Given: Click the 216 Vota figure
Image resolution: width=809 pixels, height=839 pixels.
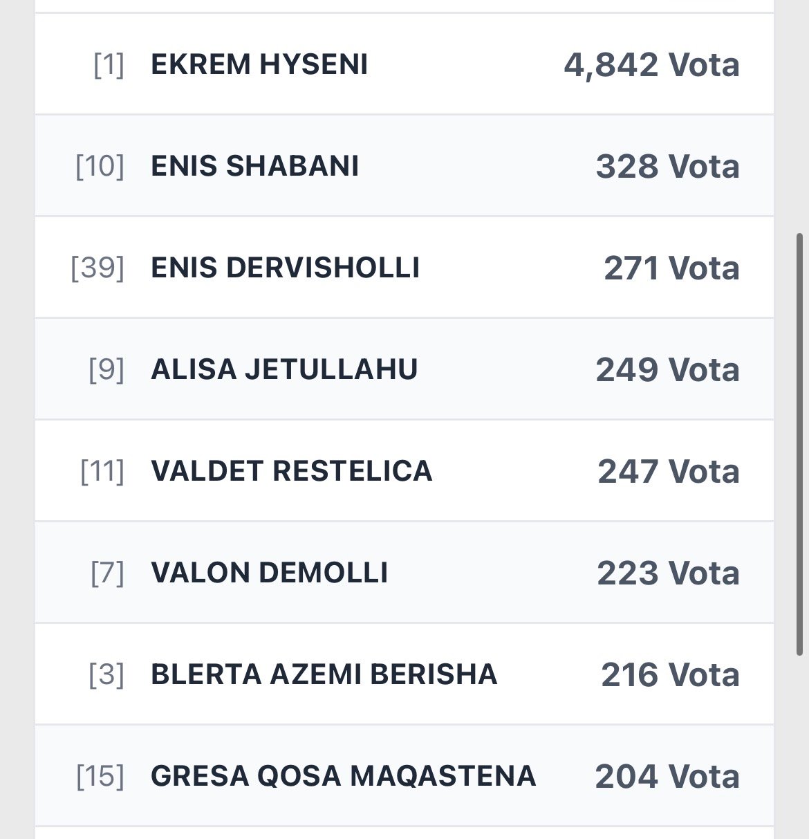Looking at the screenshot, I should click(x=670, y=674).
